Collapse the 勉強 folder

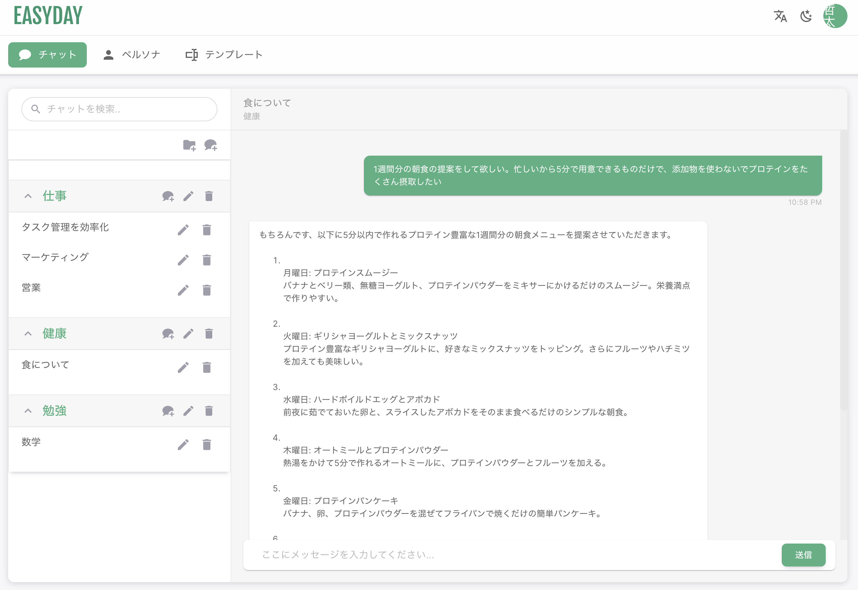(x=28, y=411)
